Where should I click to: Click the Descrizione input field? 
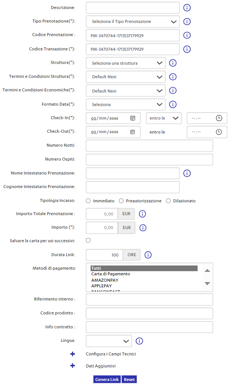tap(133, 8)
